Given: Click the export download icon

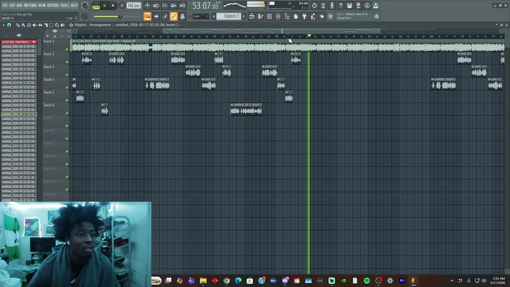Looking at the screenshot, I should click(x=376, y=6).
